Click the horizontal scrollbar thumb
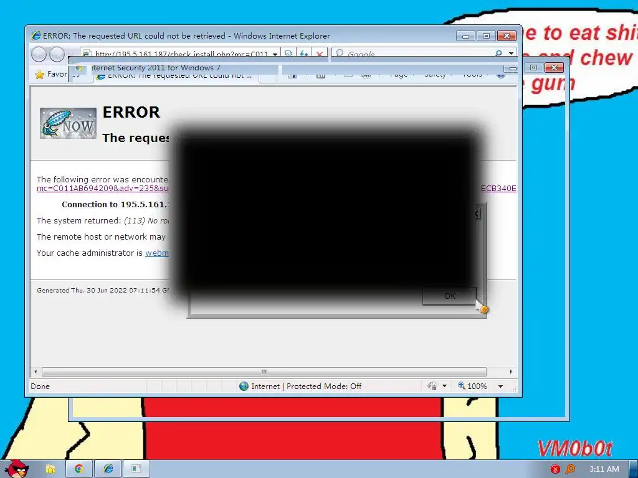This screenshot has height=478, width=638. [264, 372]
